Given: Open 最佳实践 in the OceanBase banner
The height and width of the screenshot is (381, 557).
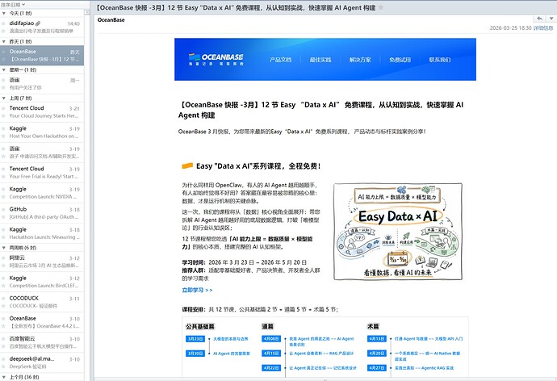Looking at the screenshot, I should (x=320, y=60).
